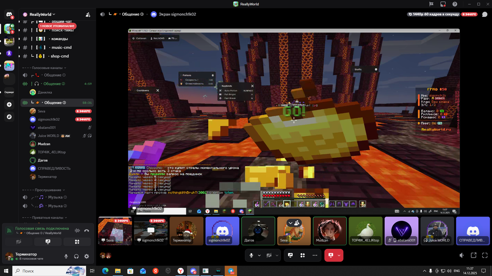Open noise suppression next to the hang-up icon
Image resolution: width=492 pixels, height=276 pixels.
77,231
